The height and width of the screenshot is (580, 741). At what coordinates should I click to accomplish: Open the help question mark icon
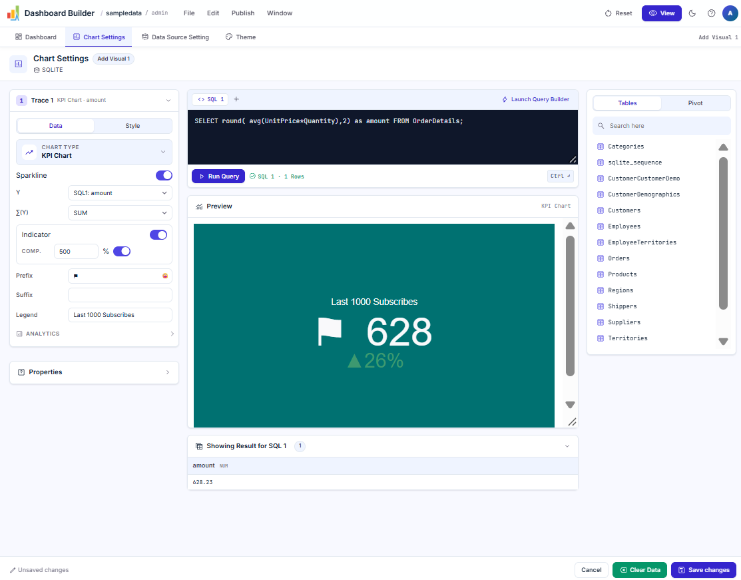click(711, 13)
